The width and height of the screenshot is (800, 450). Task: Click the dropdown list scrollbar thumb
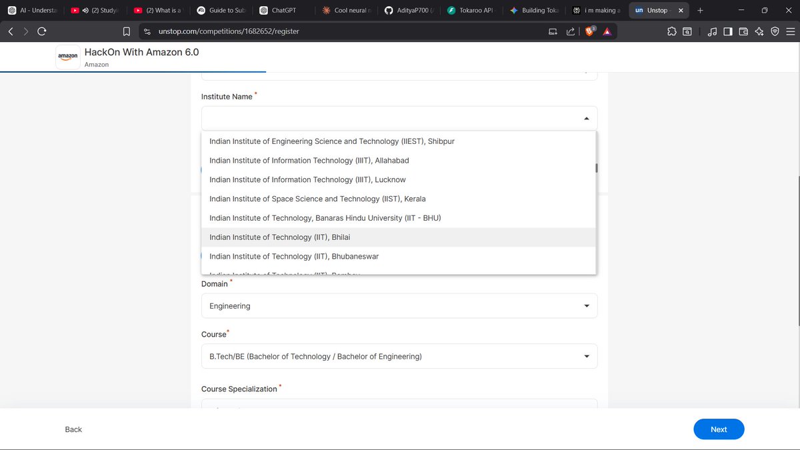(x=597, y=168)
